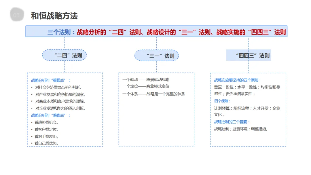
Task: Click the 03 slide number badge
Action: (x=17, y=14)
